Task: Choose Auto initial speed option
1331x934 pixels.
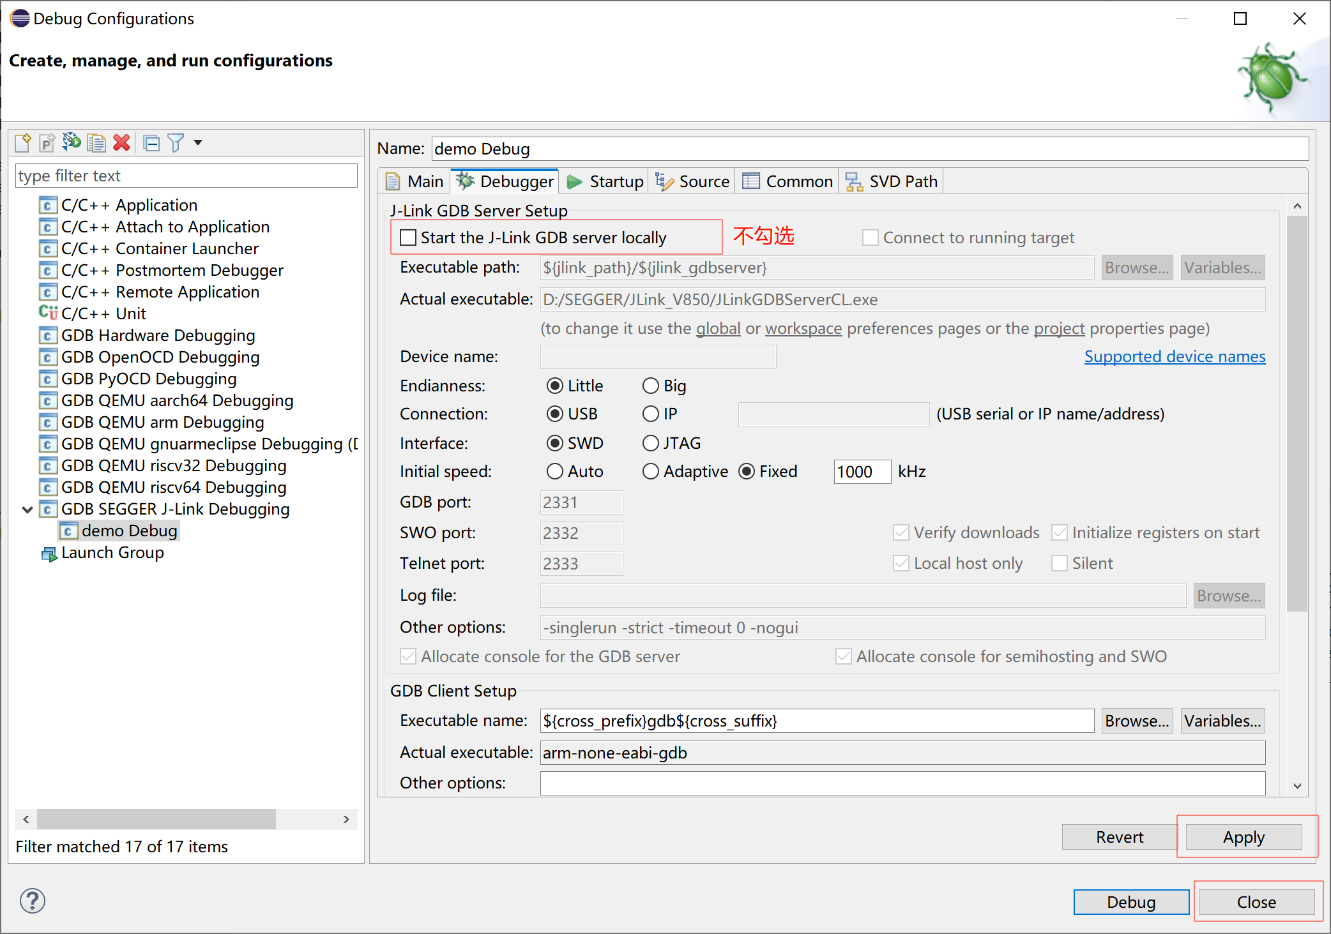Action: click(x=555, y=471)
